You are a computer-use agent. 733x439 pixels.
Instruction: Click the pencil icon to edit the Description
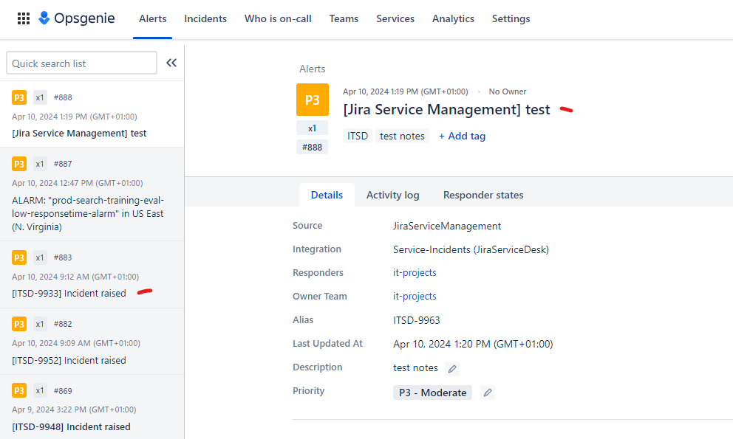tap(451, 368)
